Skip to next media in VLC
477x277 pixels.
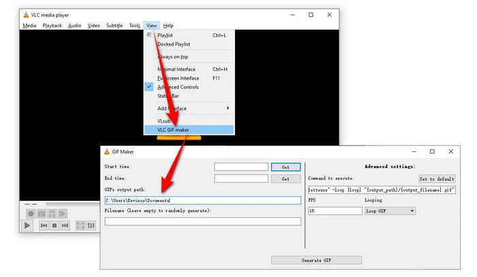coord(65,225)
